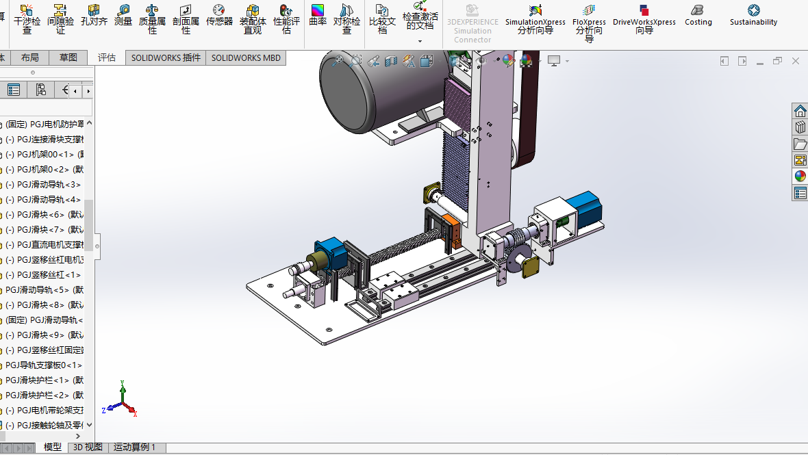Run the 干涉检查 interference check tool
808x455 pixels.
[x=27, y=18]
